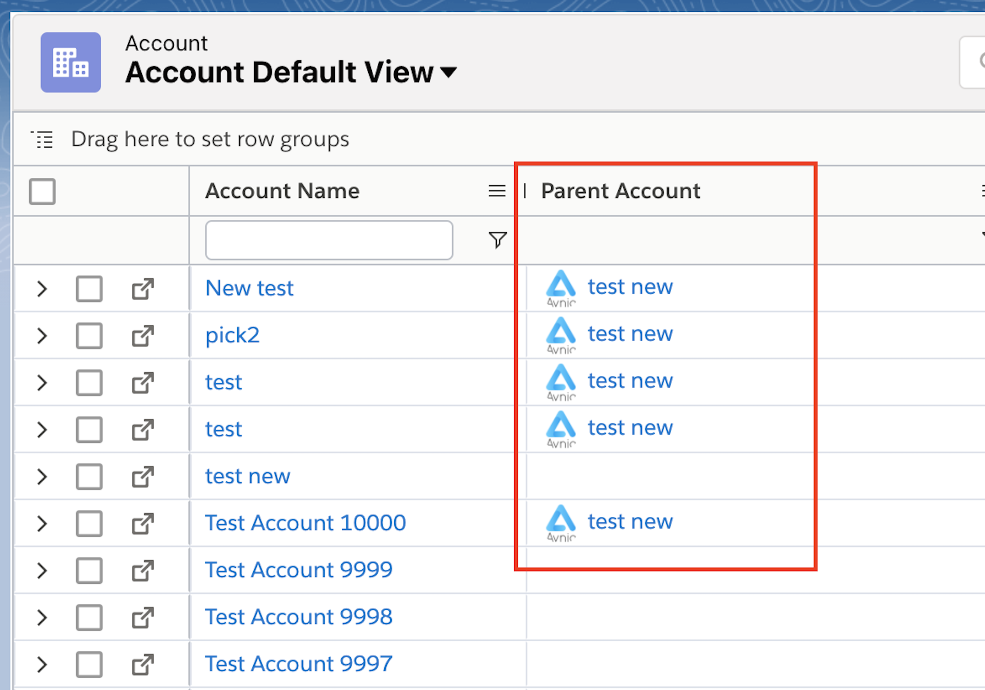The image size is (985, 690).
Task: Click the row groups list icon
Action: coord(42,139)
